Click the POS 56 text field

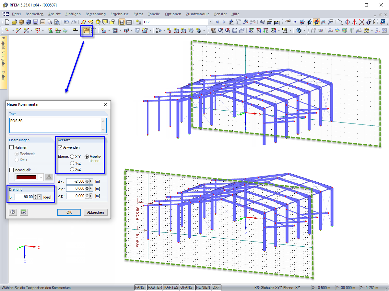point(58,125)
